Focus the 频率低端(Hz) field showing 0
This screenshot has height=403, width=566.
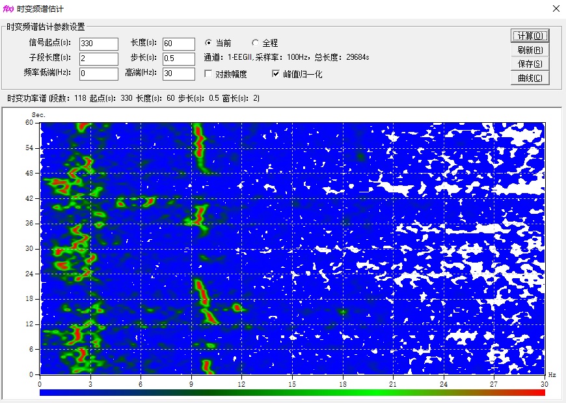point(98,73)
